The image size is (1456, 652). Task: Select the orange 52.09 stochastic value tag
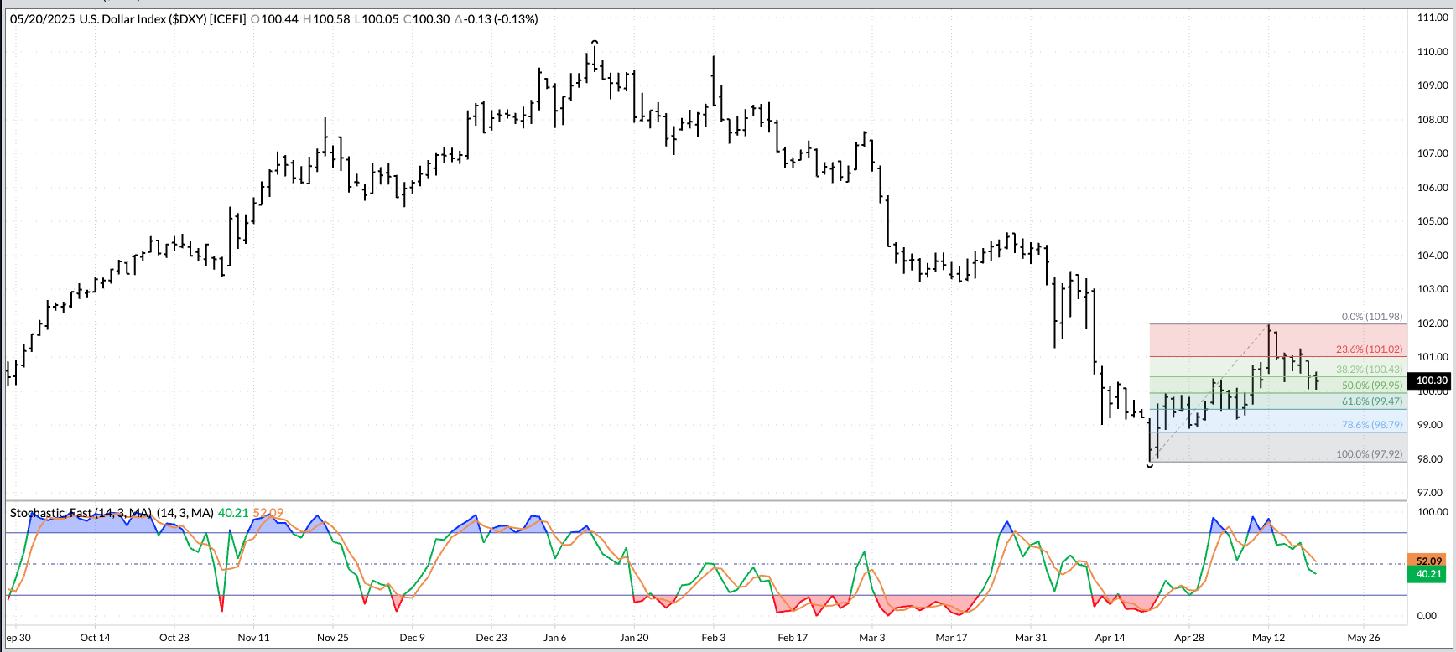[1429, 561]
